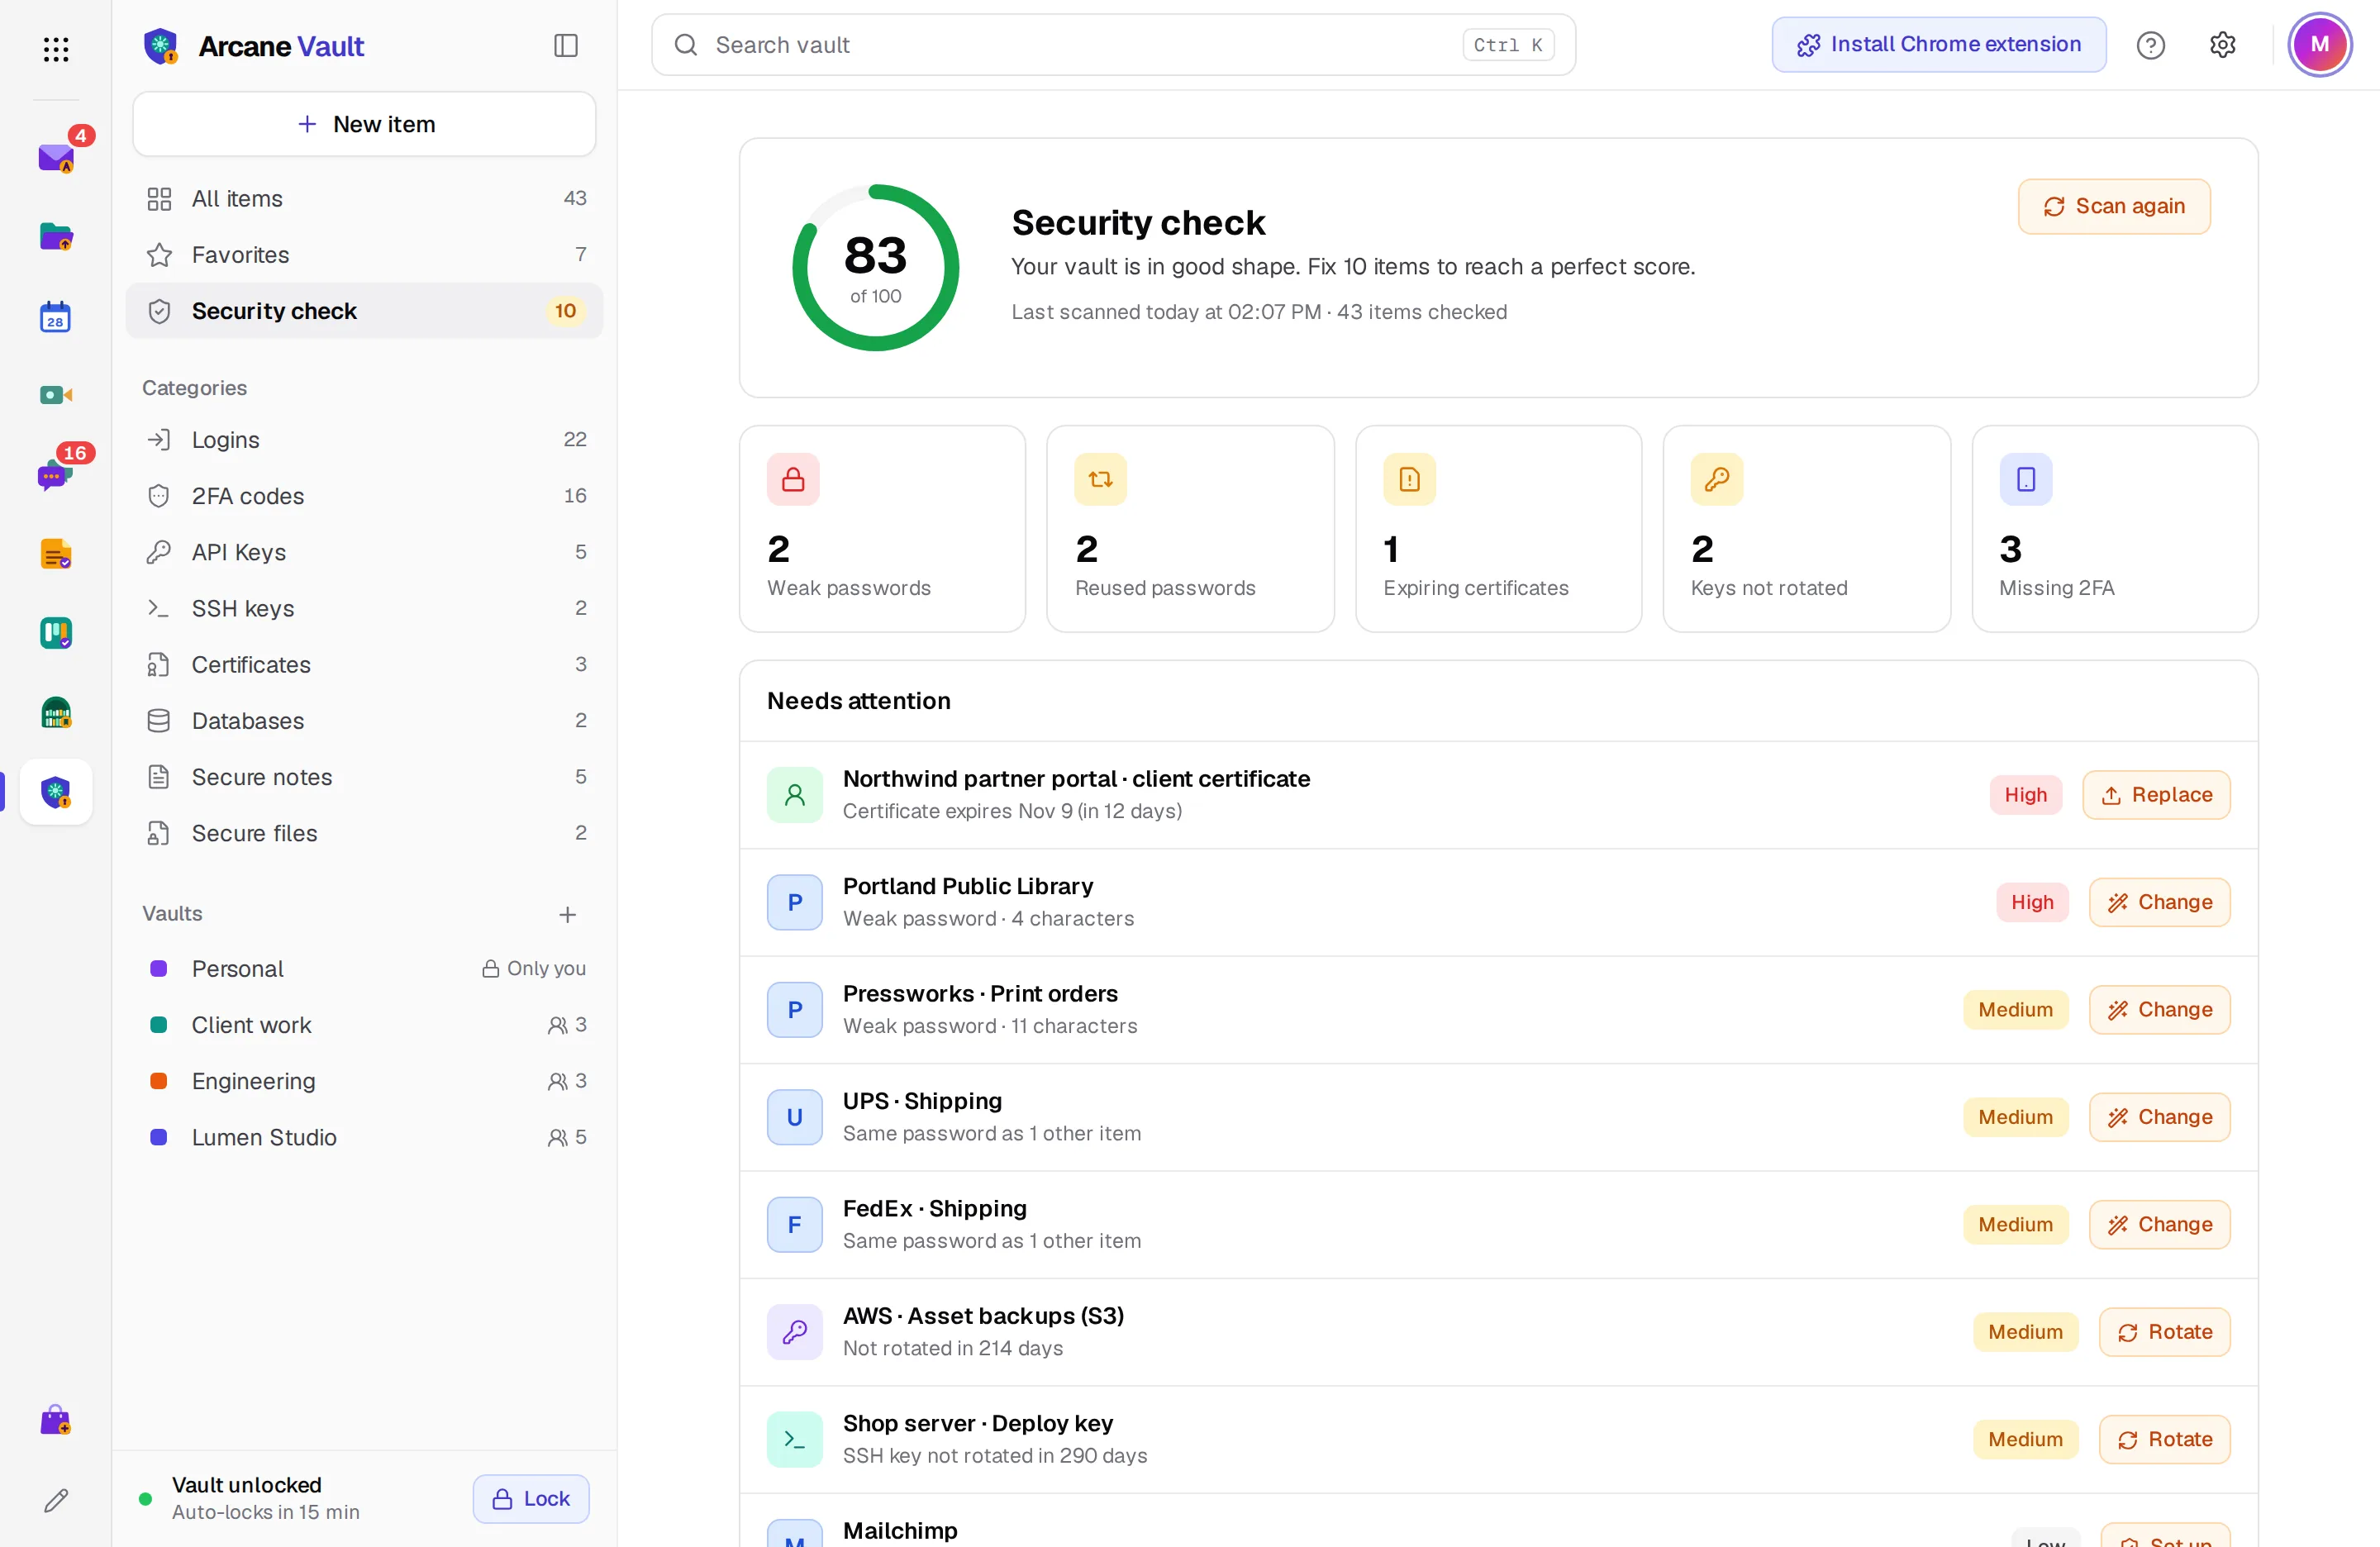
Task: Select the Lumen Studio vault
Action: (365, 1137)
